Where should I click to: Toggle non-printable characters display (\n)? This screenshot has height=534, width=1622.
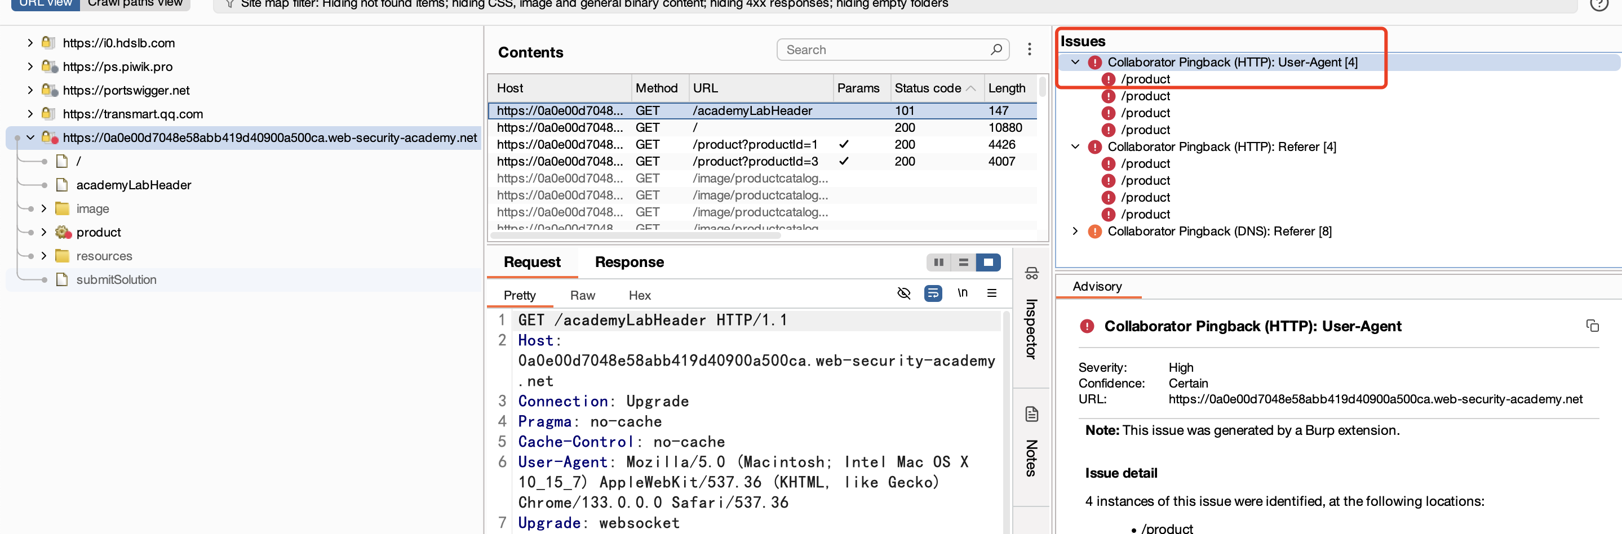click(962, 293)
